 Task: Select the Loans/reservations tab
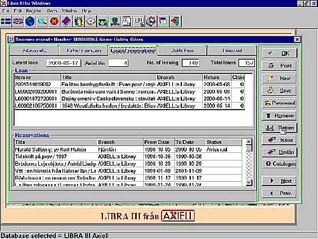pos(133,50)
